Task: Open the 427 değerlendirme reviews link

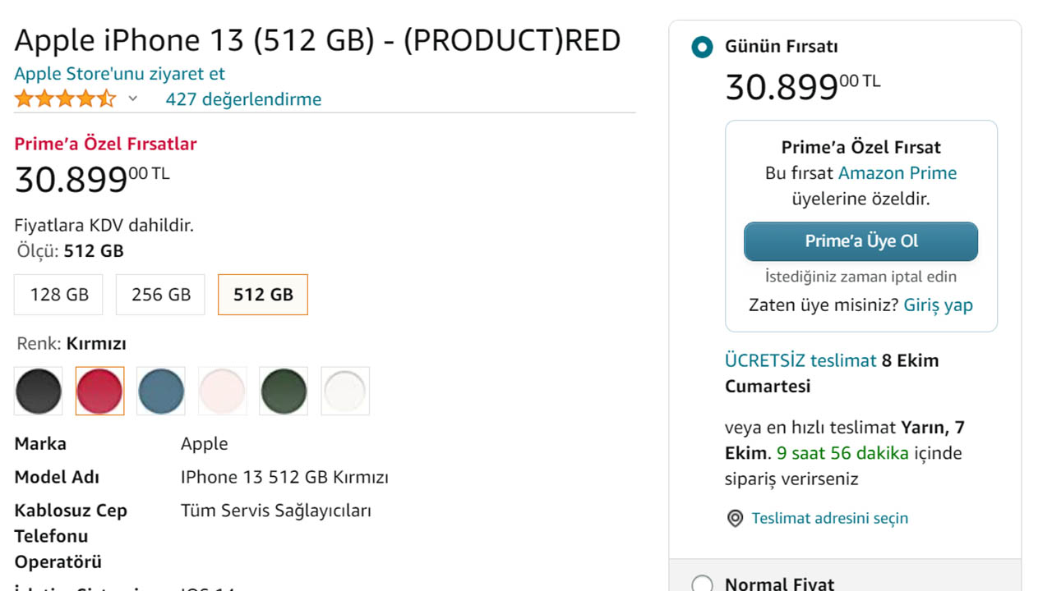Action: click(x=243, y=99)
